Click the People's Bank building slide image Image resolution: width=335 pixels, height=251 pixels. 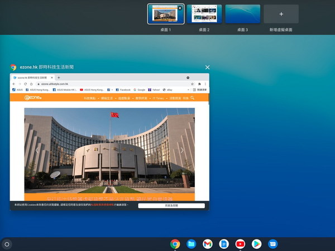[109, 151]
